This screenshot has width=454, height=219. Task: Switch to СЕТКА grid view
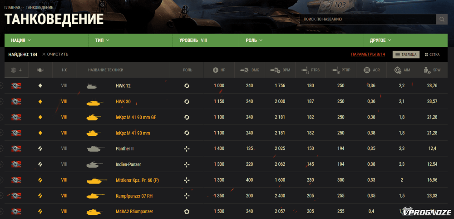coord(432,55)
